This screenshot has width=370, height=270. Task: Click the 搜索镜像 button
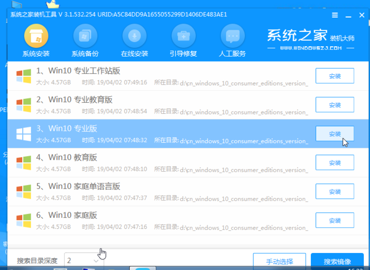pyautogui.click(x=337, y=261)
